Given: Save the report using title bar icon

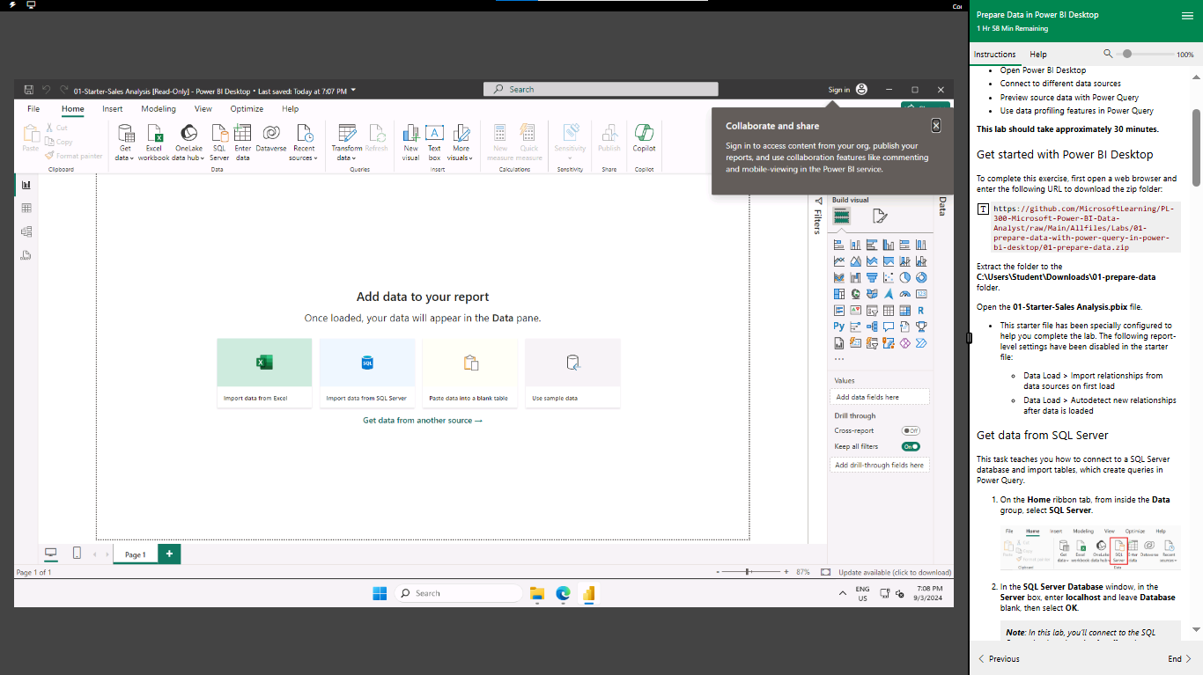Looking at the screenshot, I should (x=29, y=90).
